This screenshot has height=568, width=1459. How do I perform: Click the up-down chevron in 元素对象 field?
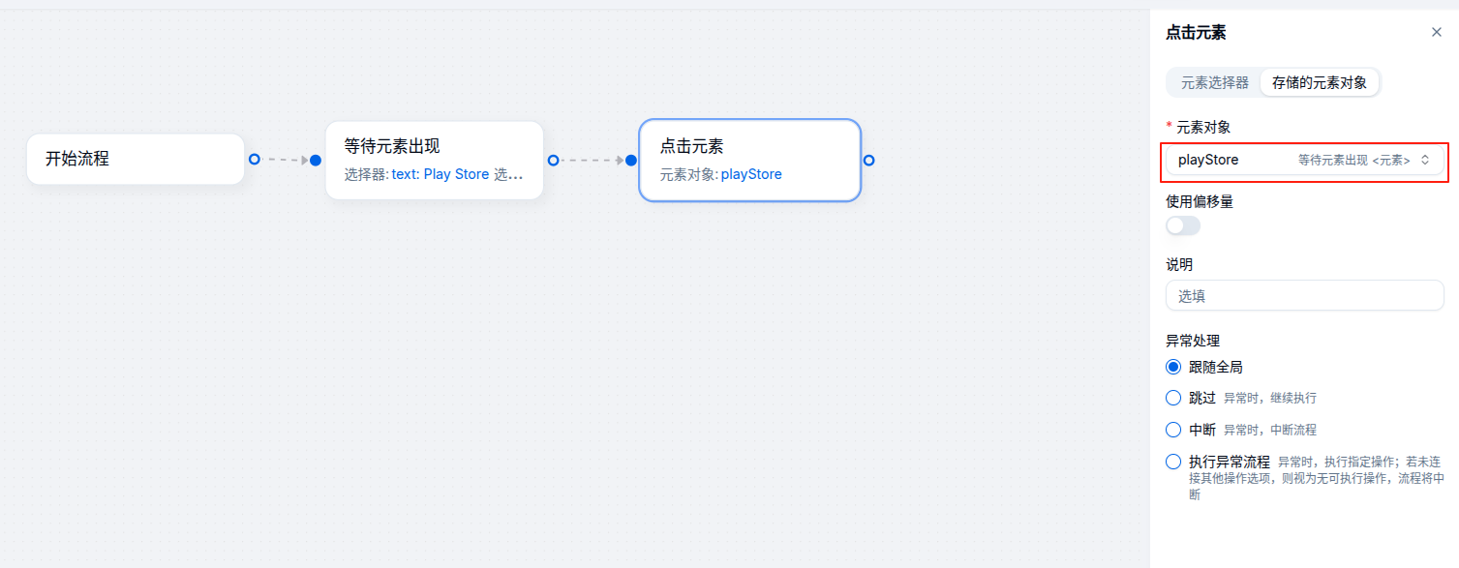pos(1425,161)
